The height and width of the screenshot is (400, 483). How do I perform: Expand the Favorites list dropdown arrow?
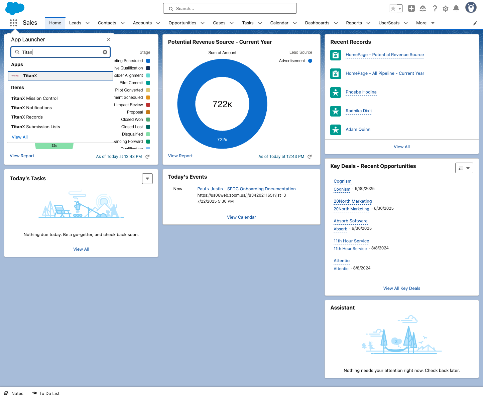point(400,9)
